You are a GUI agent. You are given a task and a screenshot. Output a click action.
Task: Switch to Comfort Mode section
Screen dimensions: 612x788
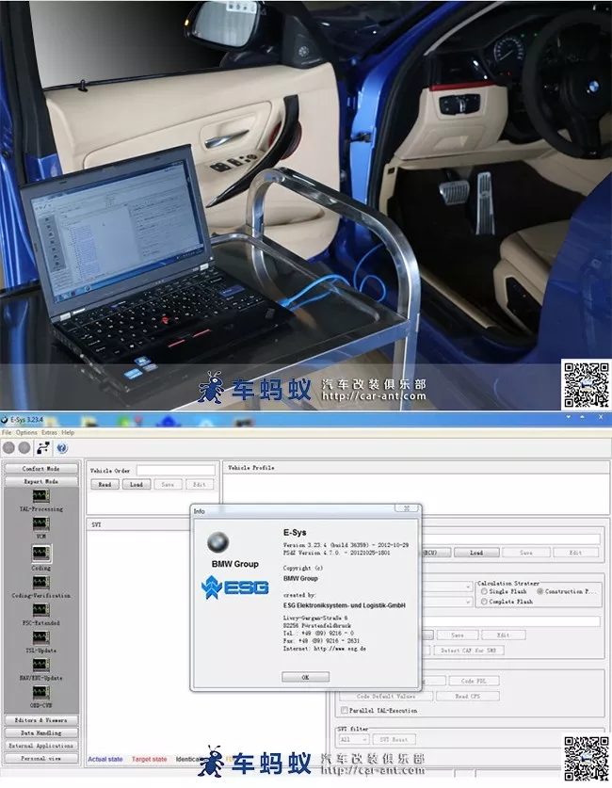tap(41, 469)
